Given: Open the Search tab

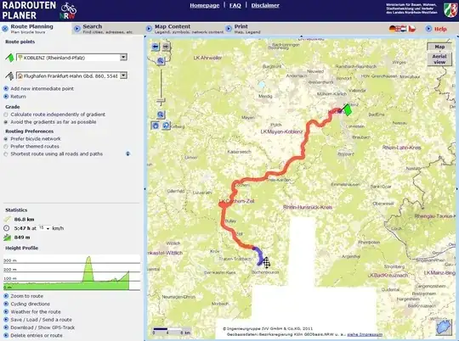Looking at the screenshot, I should coord(104,29).
